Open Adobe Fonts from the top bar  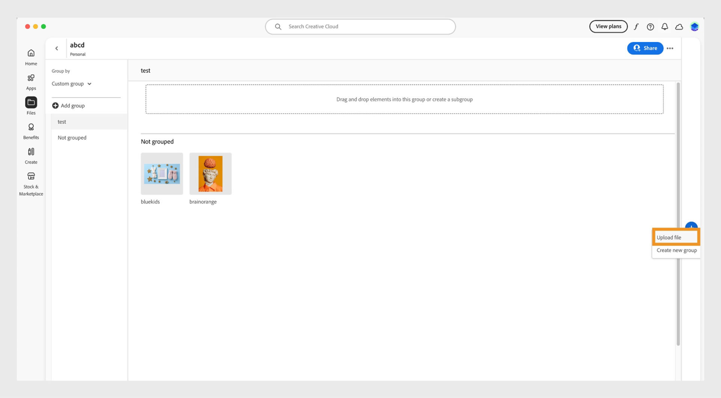pyautogui.click(x=637, y=26)
